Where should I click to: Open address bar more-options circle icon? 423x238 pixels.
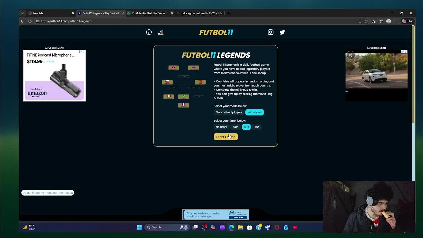click(x=360, y=21)
